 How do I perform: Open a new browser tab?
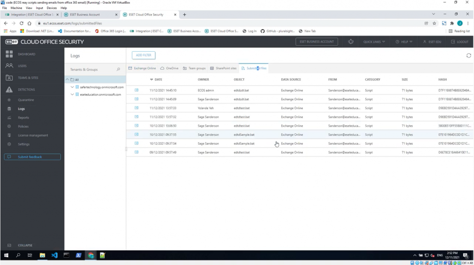[184, 14]
